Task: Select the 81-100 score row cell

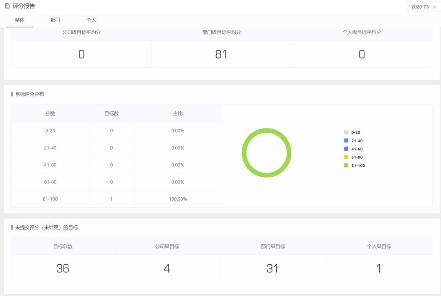Action: pos(50,199)
